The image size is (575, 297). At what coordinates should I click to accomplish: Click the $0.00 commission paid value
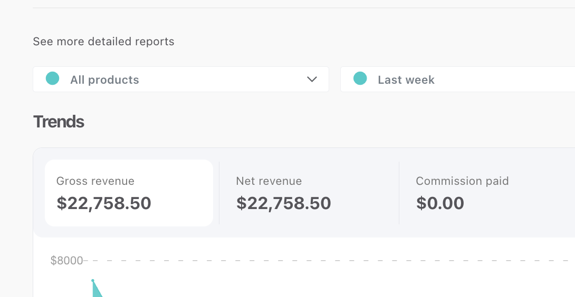point(440,203)
